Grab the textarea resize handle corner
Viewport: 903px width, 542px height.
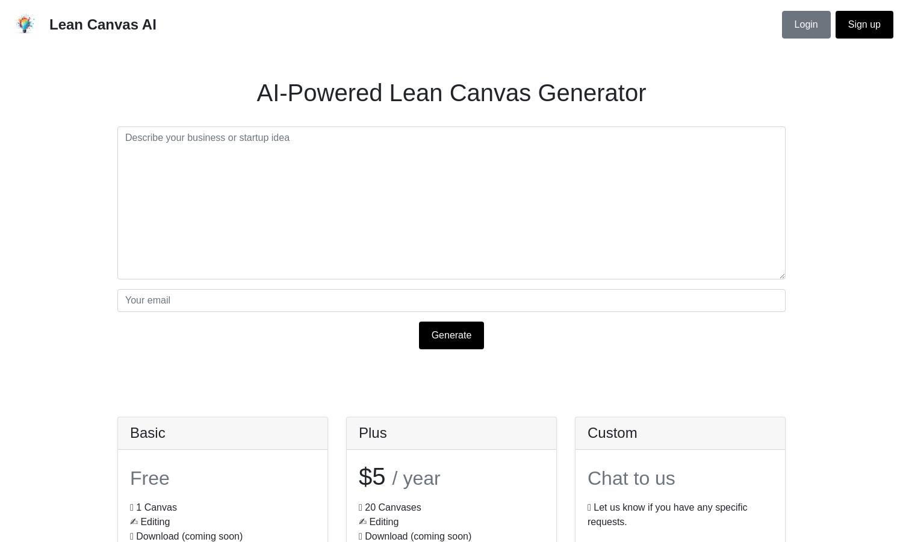click(x=781, y=275)
